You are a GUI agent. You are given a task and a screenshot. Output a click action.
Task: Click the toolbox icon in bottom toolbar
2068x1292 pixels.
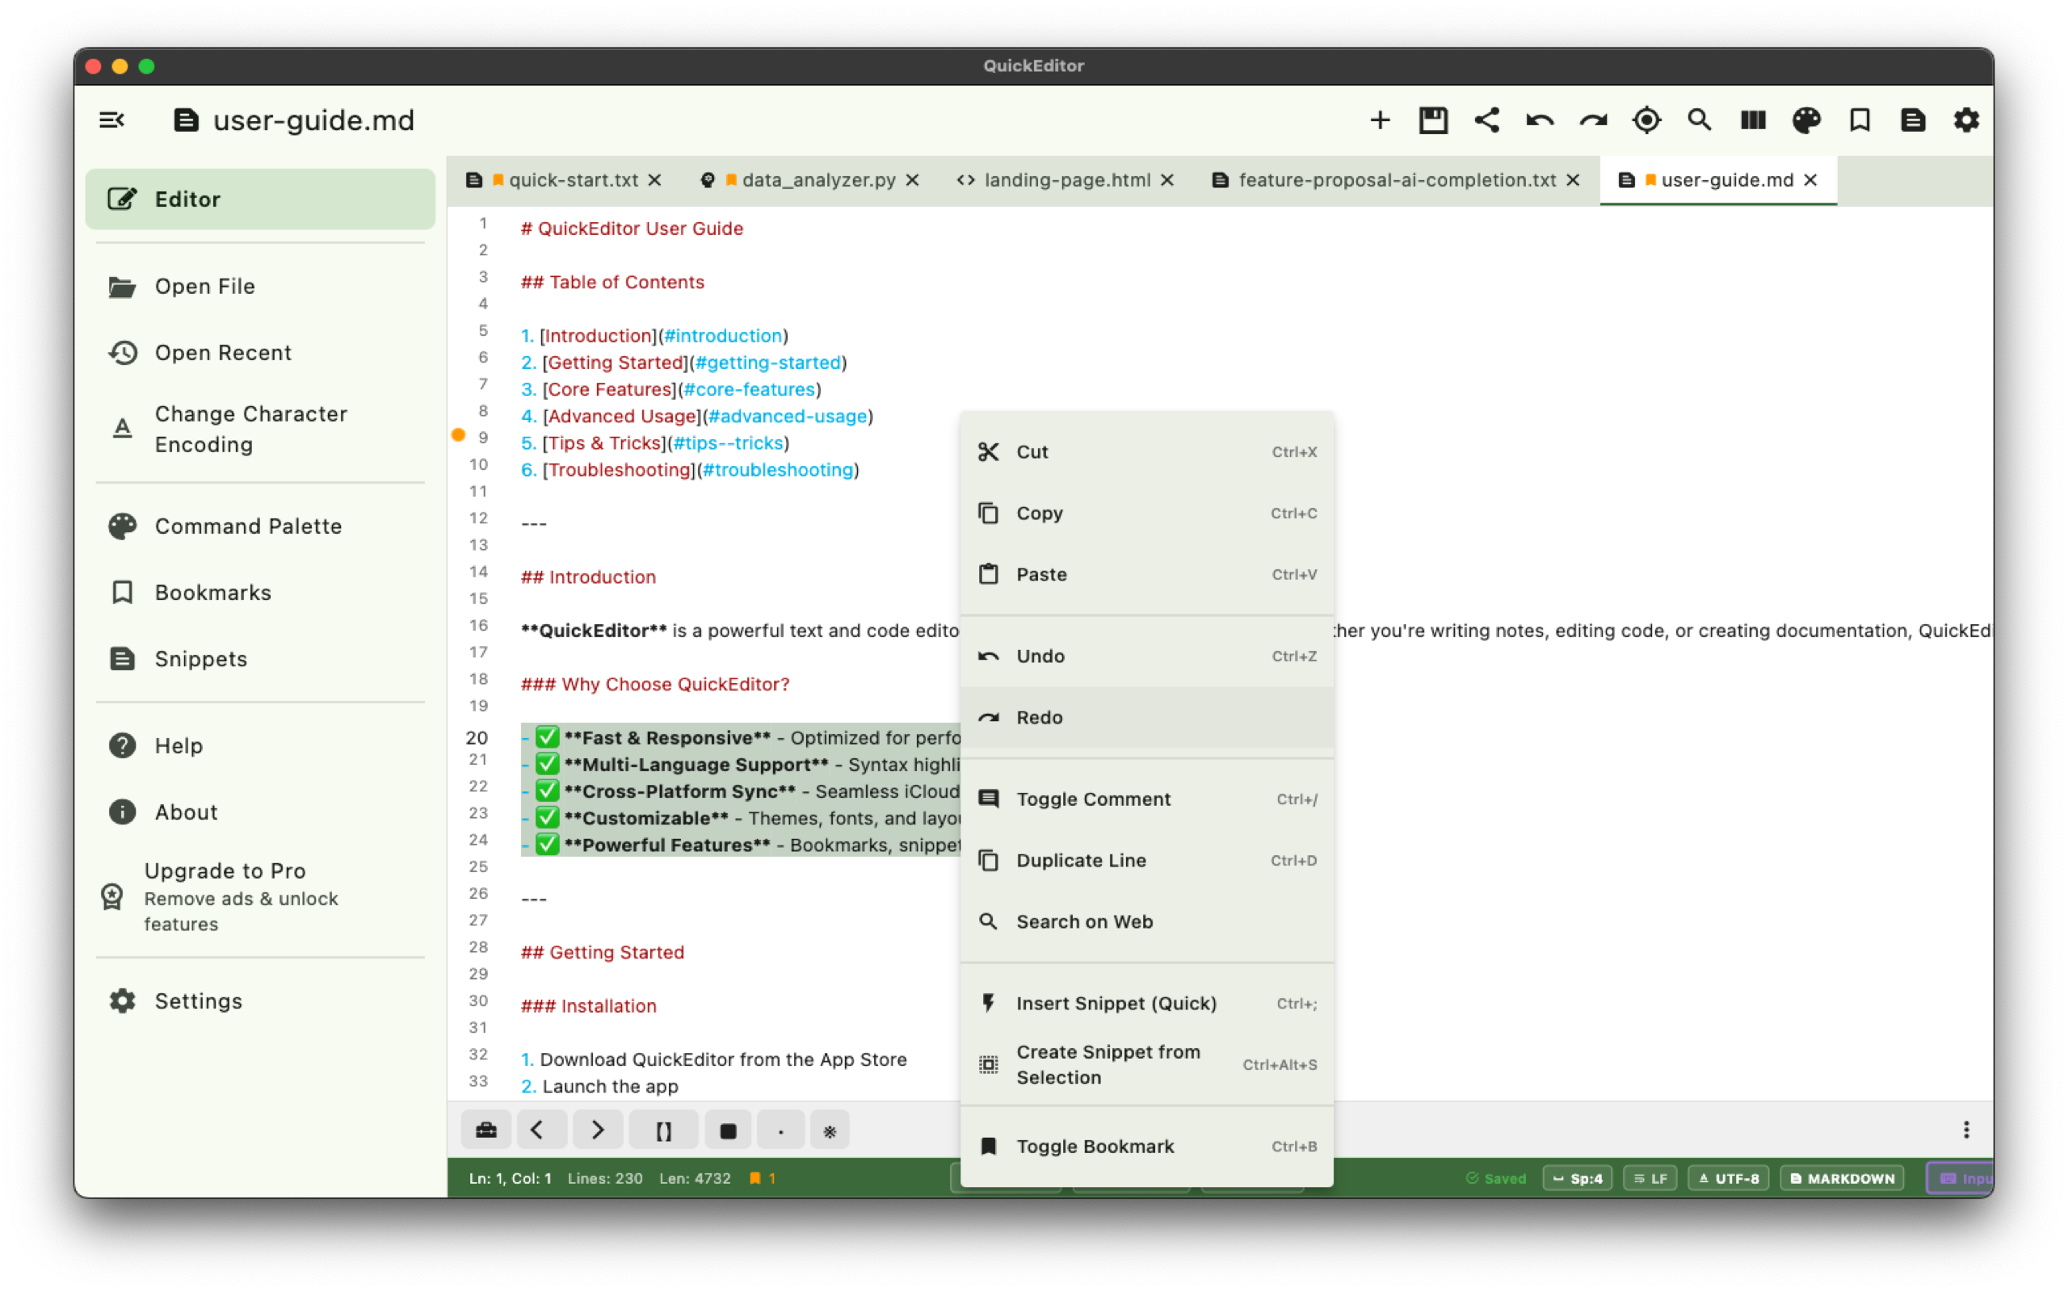click(485, 1129)
